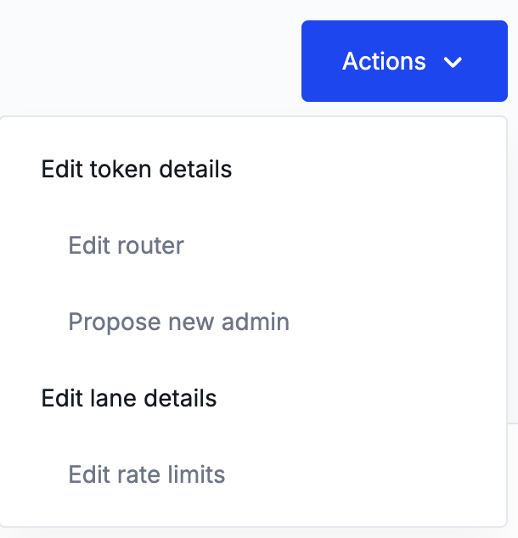Viewport: 518px width, 538px height.
Task: Click the Edit lane details heading
Action: [129, 398]
